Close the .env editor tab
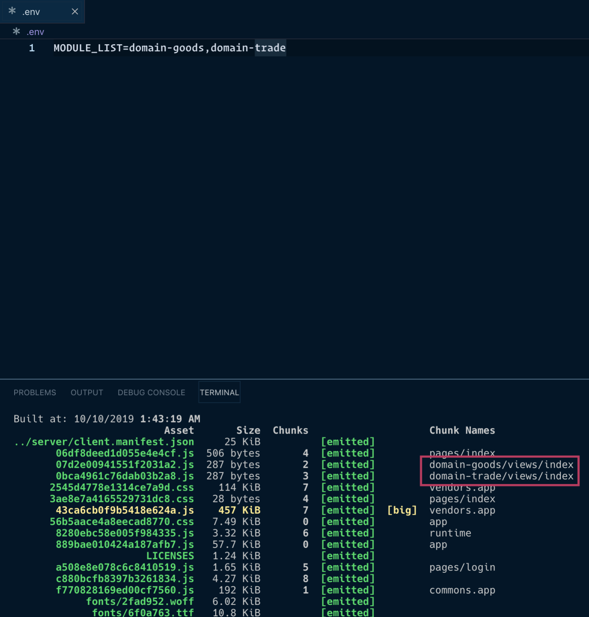Viewport: 589px width, 617px height. click(75, 11)
